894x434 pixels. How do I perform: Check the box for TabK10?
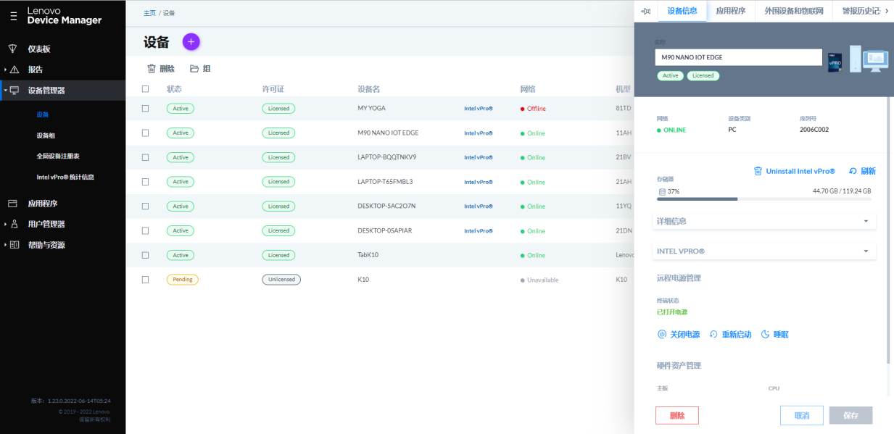pos(145,255)
